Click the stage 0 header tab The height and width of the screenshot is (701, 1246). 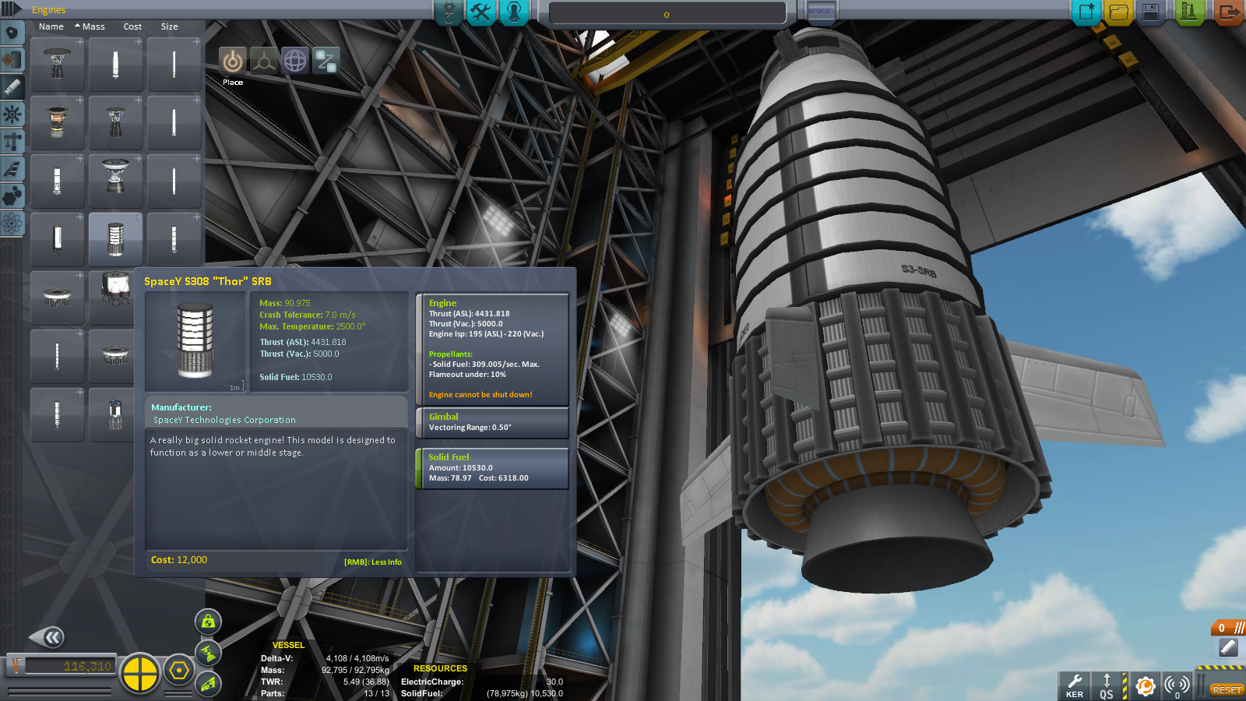click(x=1228, y=628)
